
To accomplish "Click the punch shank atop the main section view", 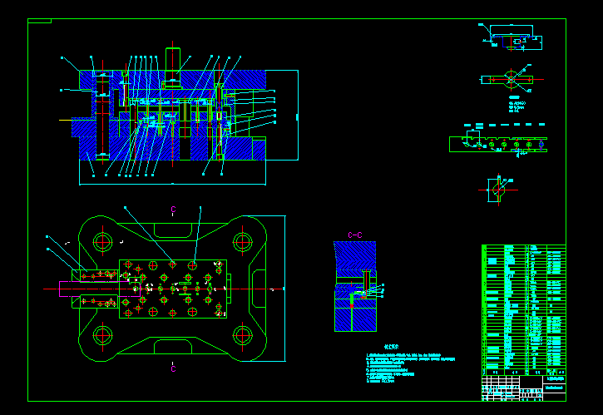I will [x=173, y=59].
